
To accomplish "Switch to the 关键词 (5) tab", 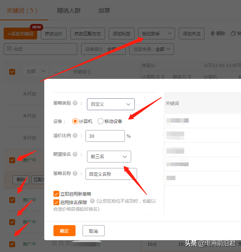I will [x=22, y=11].
